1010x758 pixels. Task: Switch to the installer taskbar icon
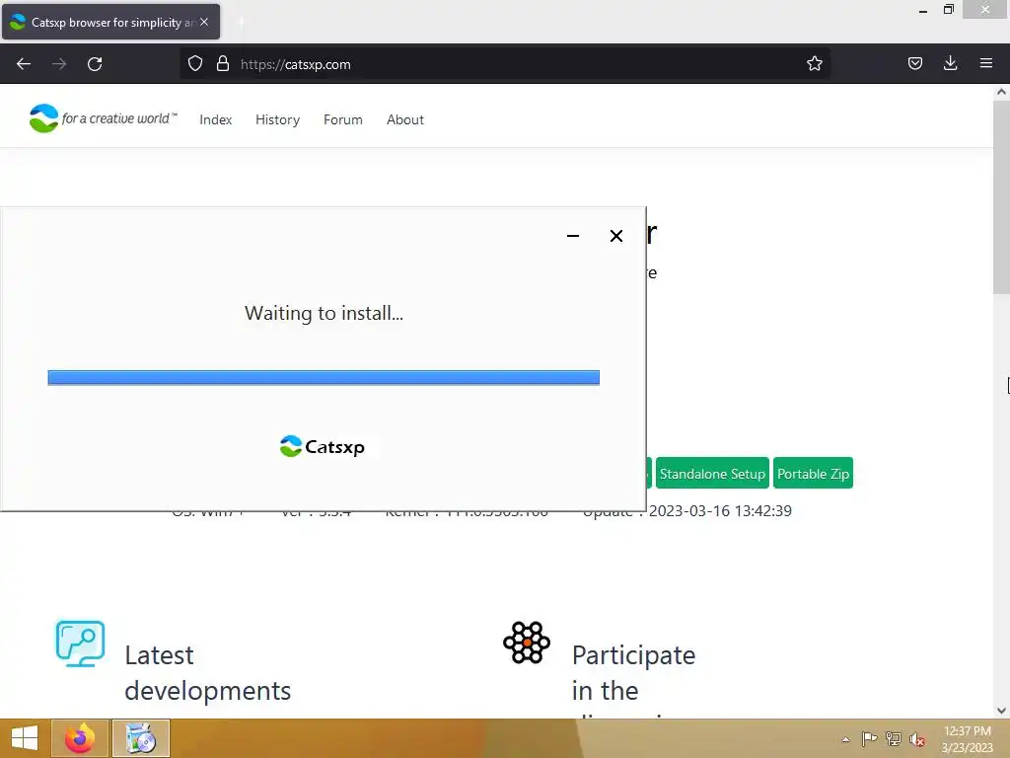pyautogui.click(x=141, y=738)
